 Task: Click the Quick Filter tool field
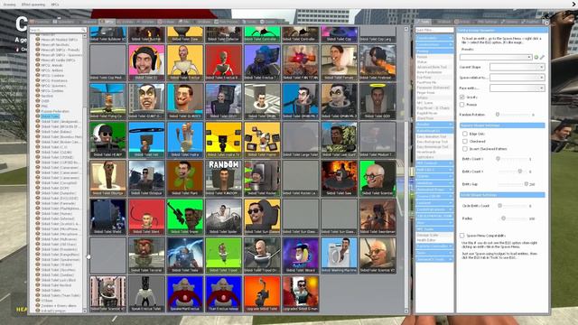(434, 30)
